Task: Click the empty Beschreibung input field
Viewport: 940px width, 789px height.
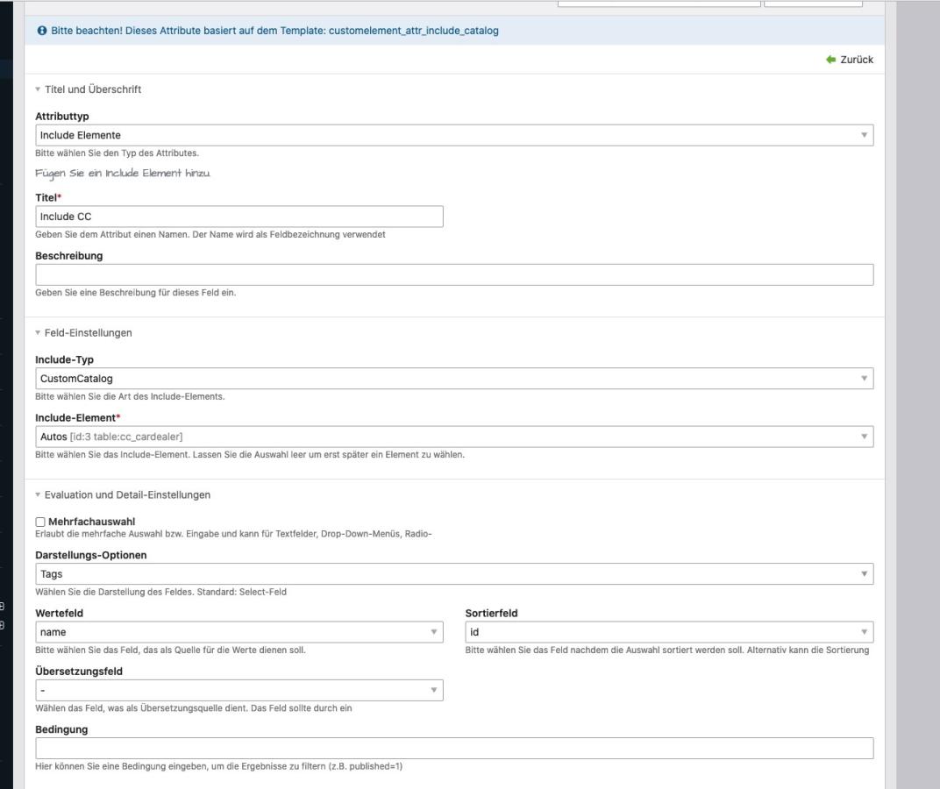Action: (454, 274)
